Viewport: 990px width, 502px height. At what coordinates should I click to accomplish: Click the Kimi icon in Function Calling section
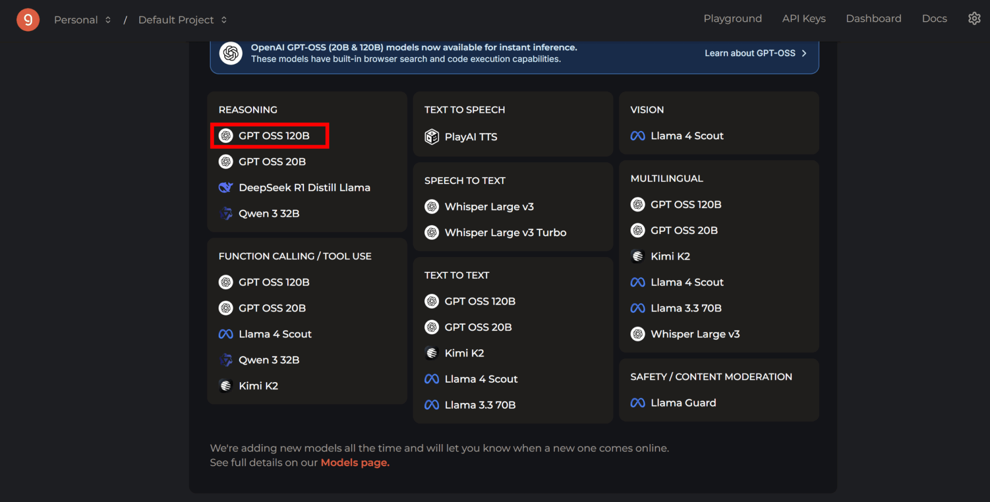[x=226, y=386]
